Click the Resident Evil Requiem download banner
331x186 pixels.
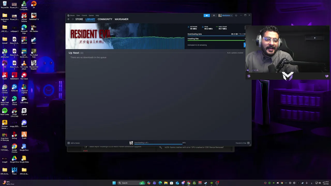click(125, 36)
